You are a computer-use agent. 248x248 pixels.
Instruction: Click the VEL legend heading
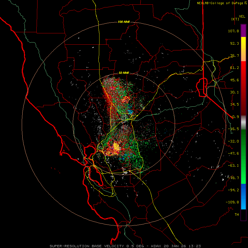coord(242,17)
